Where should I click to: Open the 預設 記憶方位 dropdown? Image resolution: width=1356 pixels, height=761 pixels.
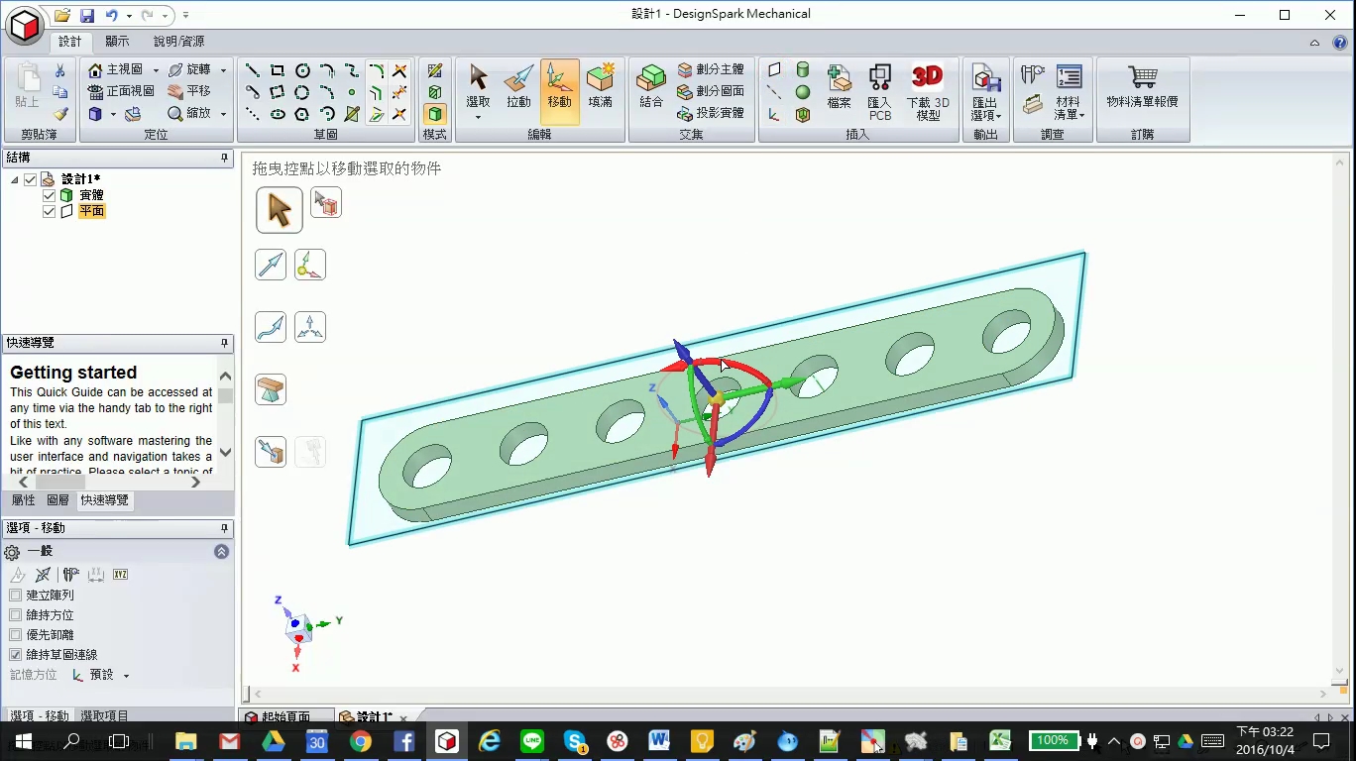tap(126, 676)
